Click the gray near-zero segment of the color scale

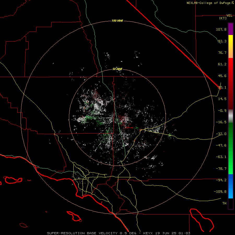(x=231, y=116)
